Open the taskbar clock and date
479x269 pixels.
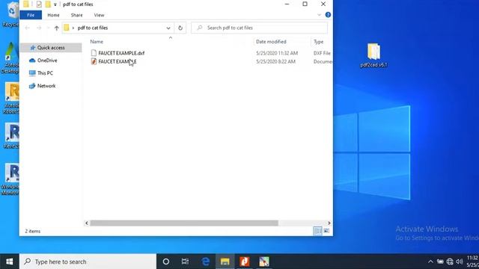[x=472, y=262]
